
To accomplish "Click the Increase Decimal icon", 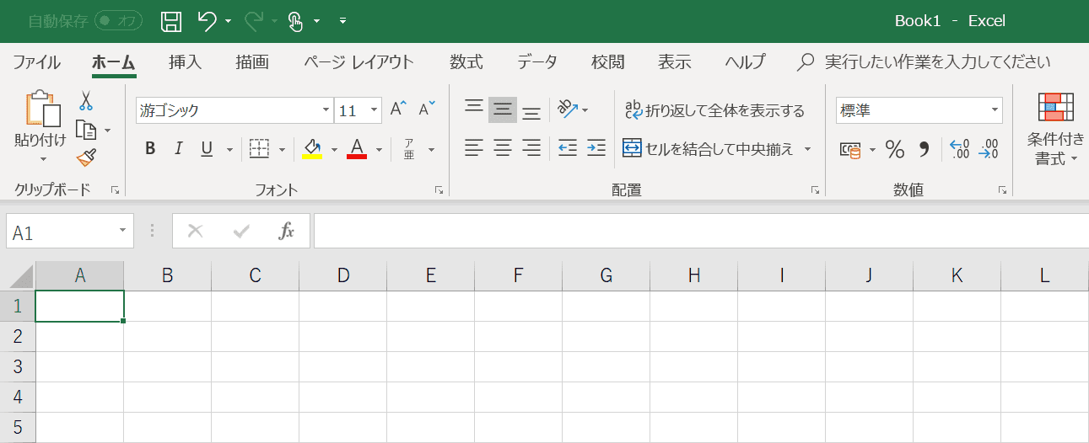I will pos(959,150).
